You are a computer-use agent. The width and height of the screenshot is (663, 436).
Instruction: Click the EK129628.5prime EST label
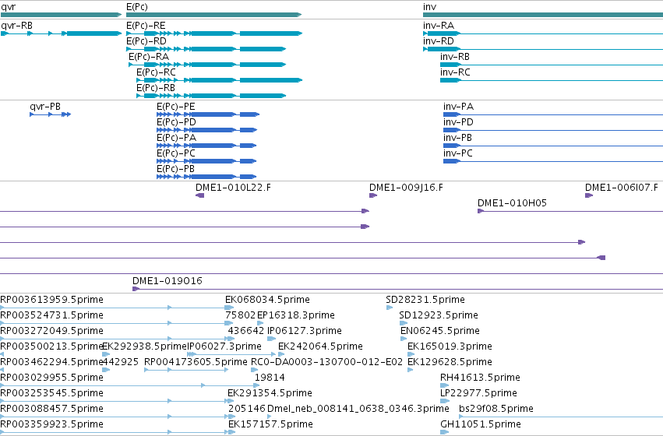(x=450, y=362)
